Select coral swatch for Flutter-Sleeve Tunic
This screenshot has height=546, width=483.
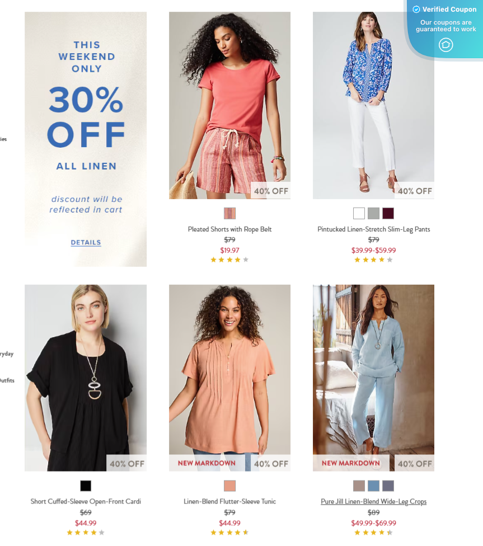point(229,486)
